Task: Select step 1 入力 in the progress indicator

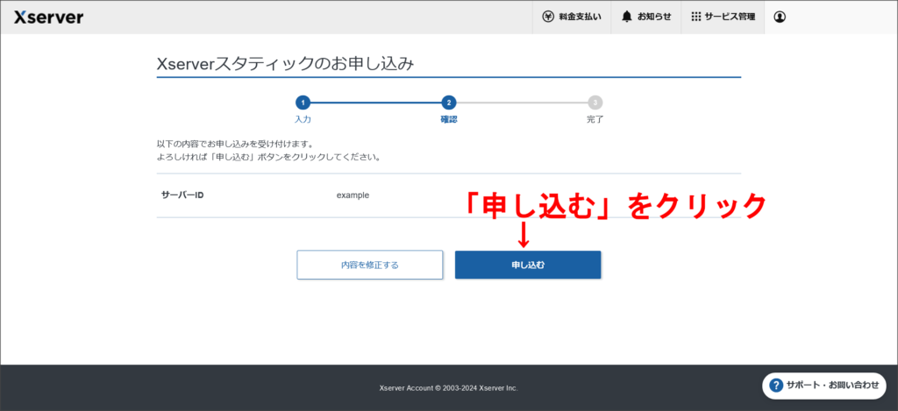Action: point(303,110)
